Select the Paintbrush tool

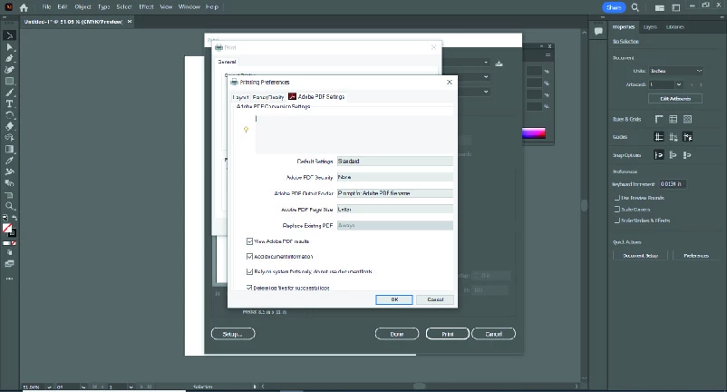pyautogui.click(x=9, y=93)
